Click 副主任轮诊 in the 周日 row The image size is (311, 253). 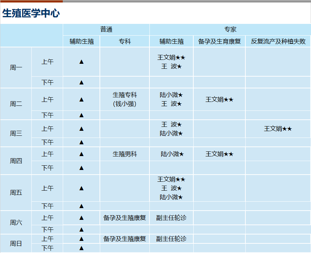point(171,239)
